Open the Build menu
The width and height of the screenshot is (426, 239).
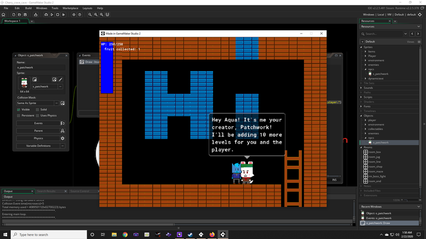[x=28, y=8]
